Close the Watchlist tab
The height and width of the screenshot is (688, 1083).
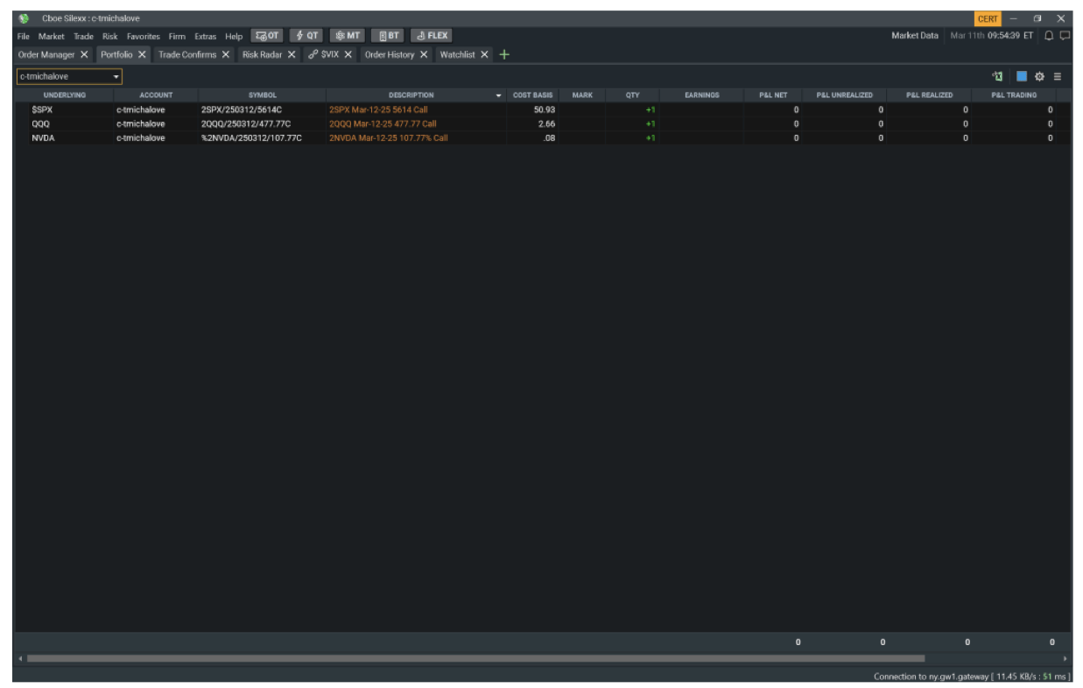coord(484,54)
